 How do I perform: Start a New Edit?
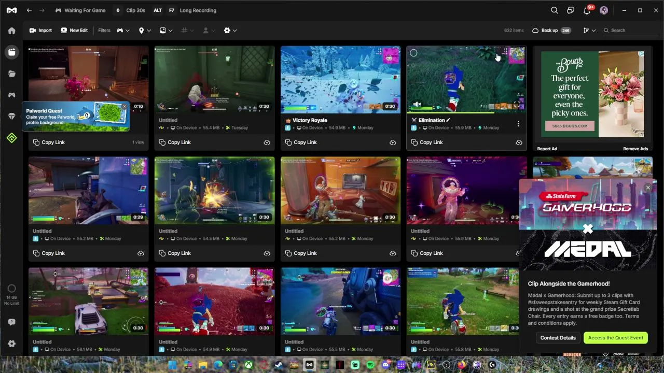coord(74,31)
